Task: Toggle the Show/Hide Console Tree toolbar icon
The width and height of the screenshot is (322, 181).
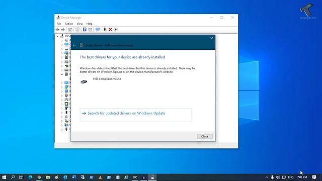Action: (x=70, y=30)
